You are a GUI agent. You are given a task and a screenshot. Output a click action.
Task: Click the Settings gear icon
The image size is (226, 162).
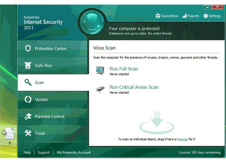206,16
